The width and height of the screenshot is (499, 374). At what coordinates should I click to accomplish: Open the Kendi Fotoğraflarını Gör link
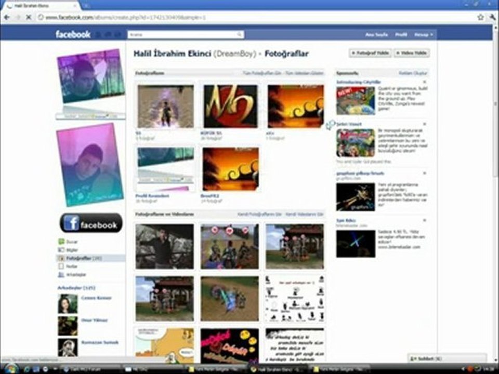259,215
